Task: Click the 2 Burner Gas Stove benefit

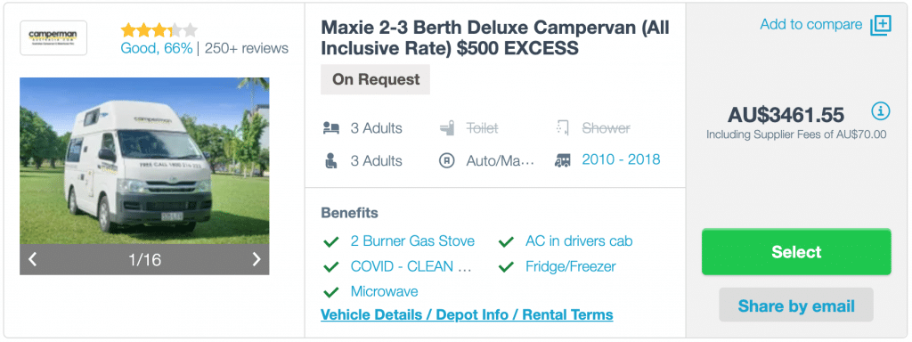Action: coord(412,240)
